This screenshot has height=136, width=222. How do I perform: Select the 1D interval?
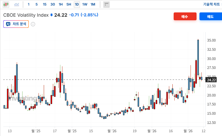(x=77, y=5)
